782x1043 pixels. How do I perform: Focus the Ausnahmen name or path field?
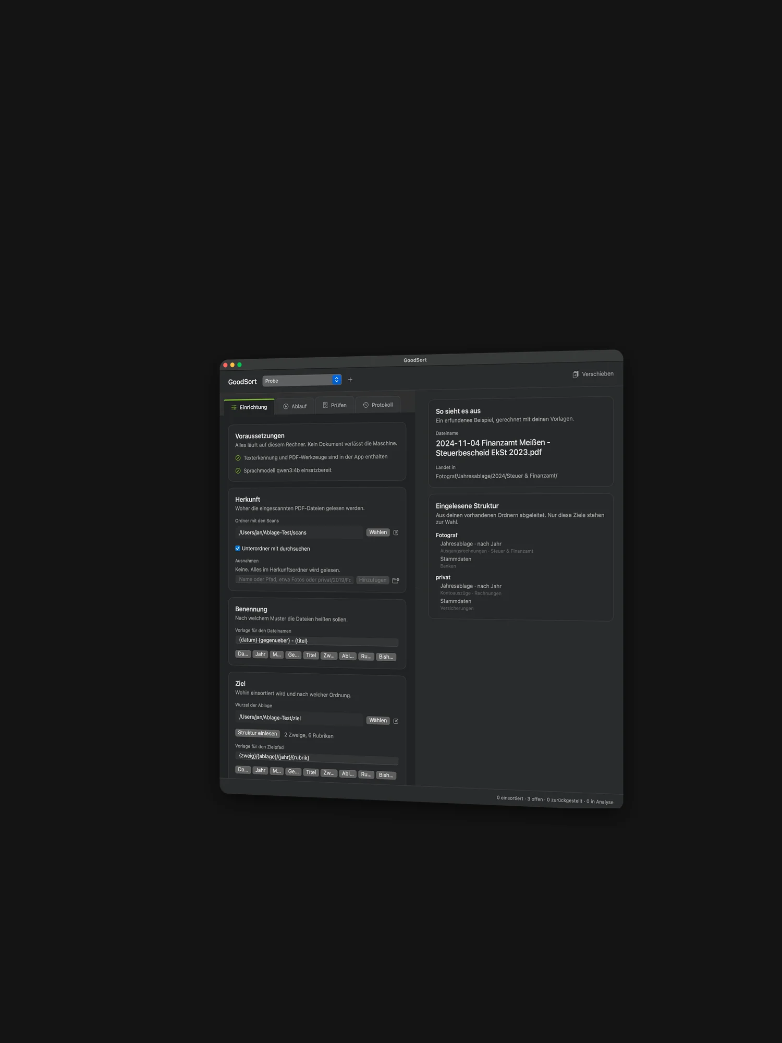(x=295, y=579)
